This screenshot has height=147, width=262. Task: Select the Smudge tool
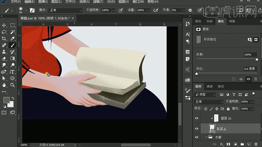4,65
